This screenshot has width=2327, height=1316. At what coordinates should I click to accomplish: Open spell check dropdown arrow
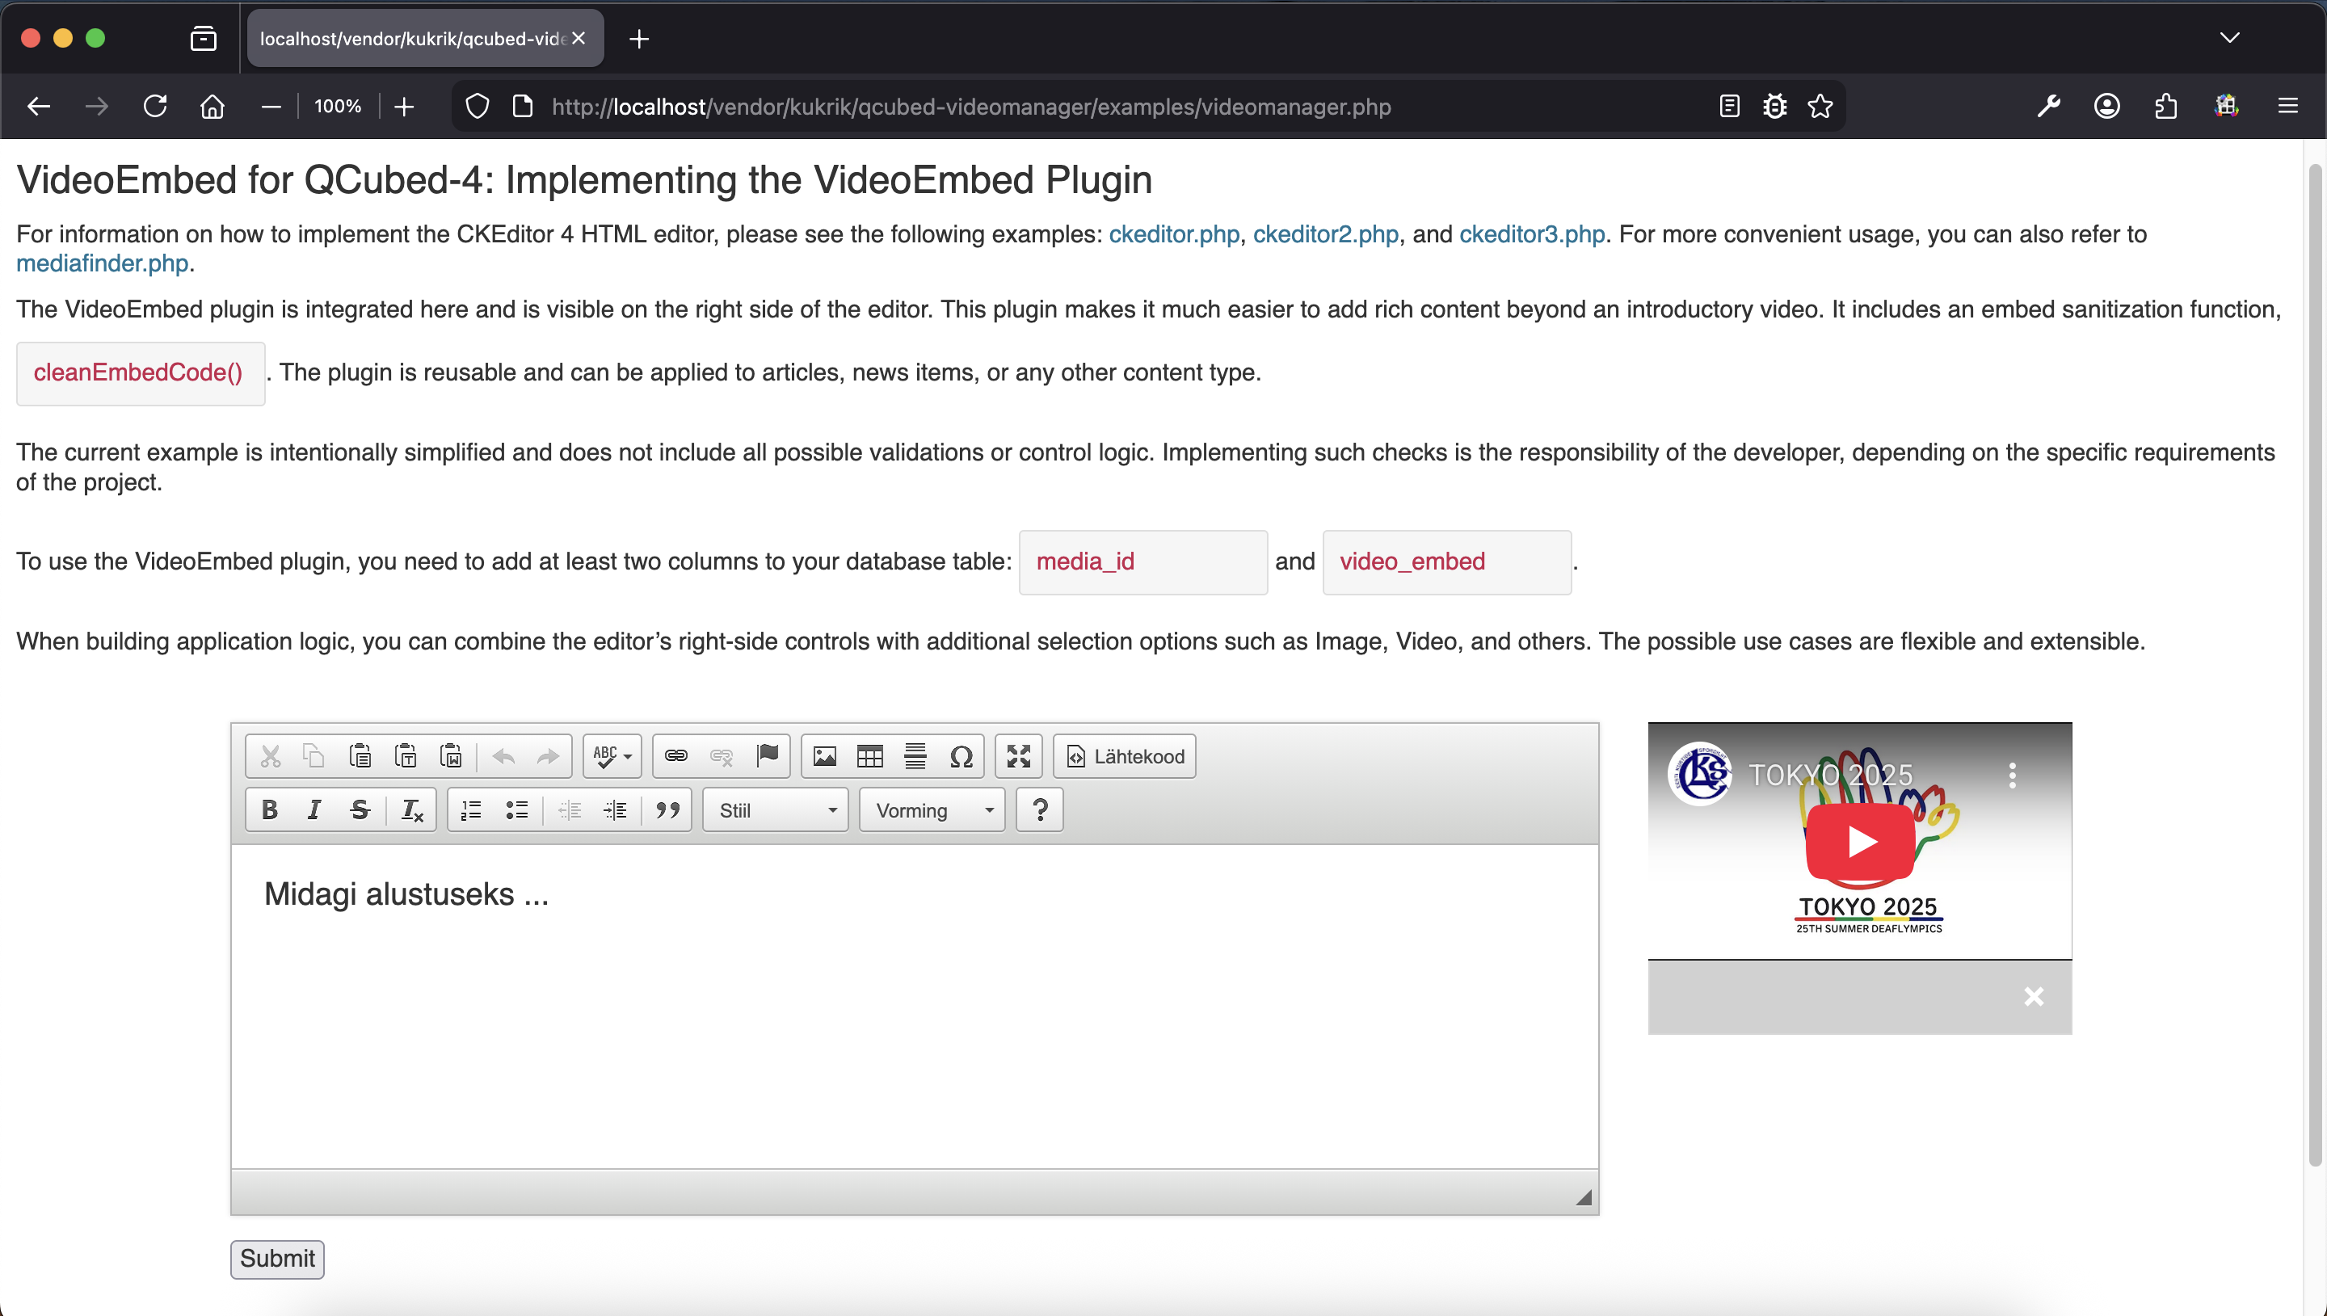coord(627,756)
